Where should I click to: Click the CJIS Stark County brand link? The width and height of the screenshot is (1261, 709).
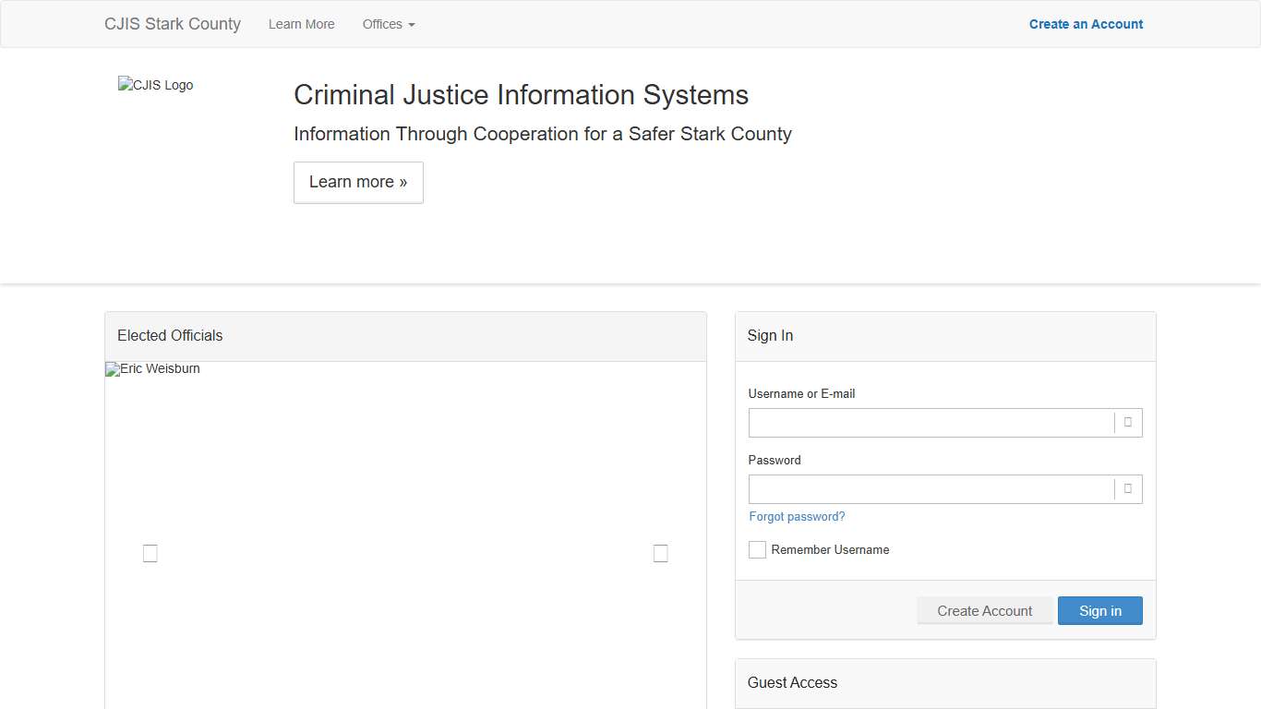coord(172,24)
